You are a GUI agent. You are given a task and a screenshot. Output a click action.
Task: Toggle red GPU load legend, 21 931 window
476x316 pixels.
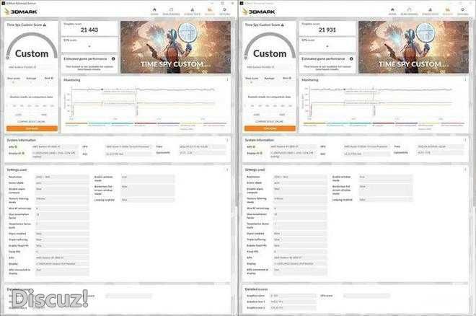click(383, 125)
